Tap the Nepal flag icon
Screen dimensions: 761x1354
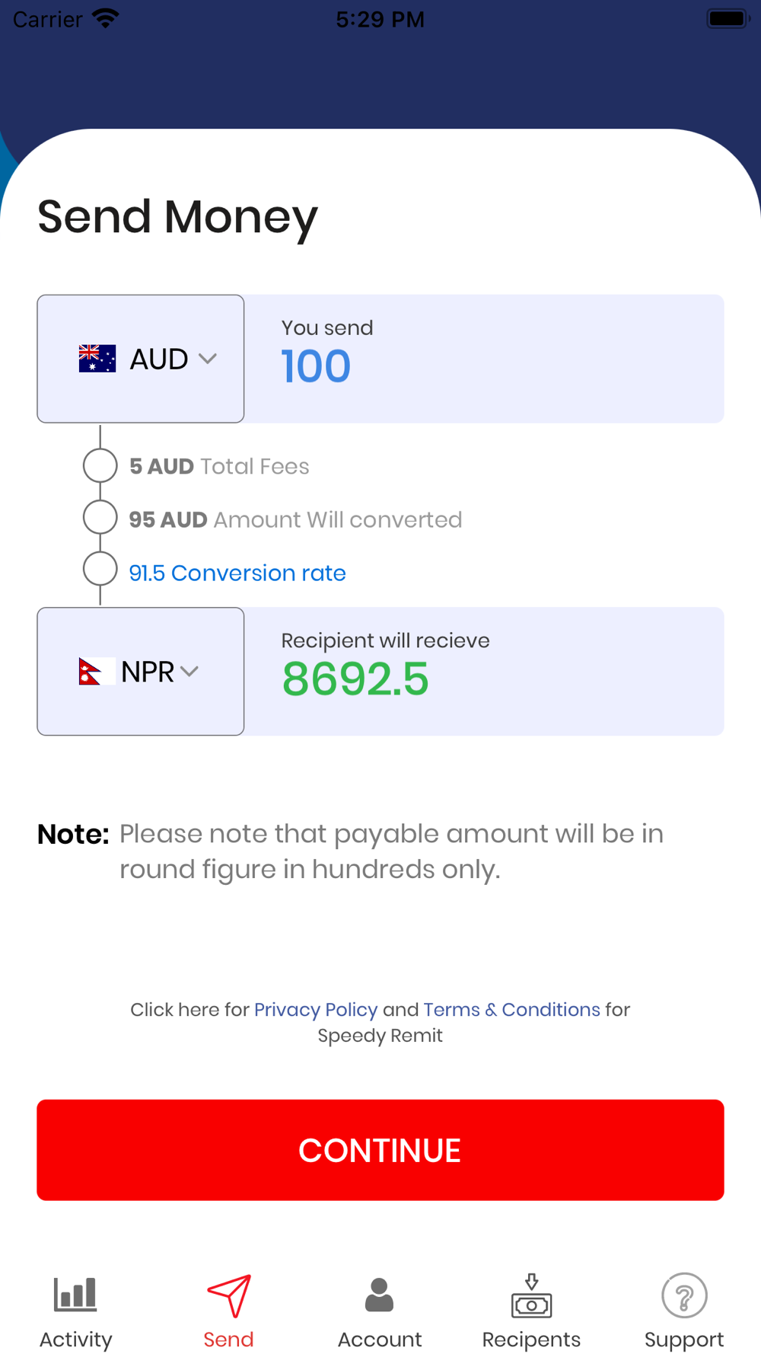[97, 672]
